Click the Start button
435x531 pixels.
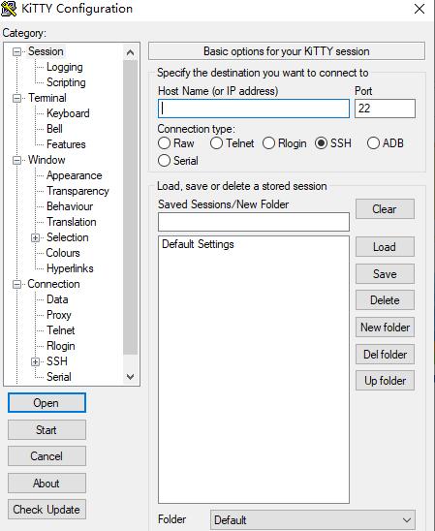point(47,430)
